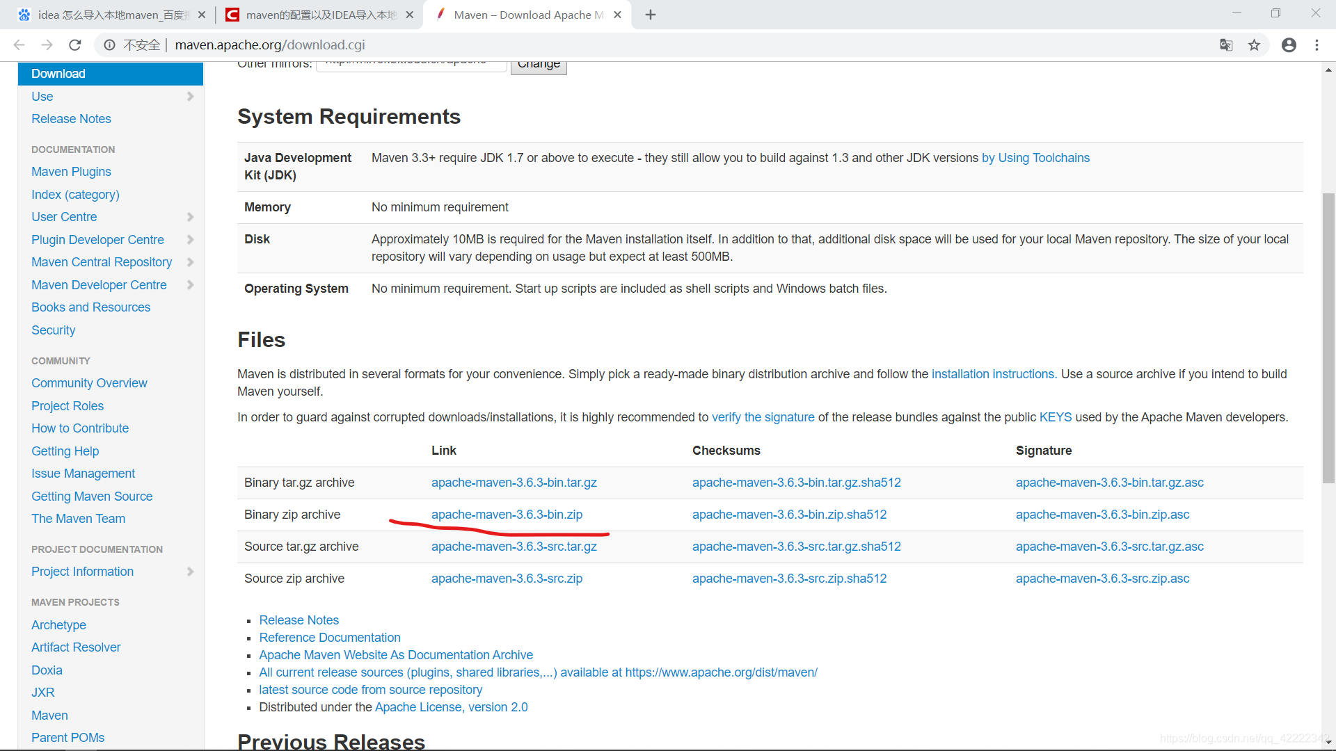Click the Change mirror button
Screen dimensions: 1336x751
tap(539, 65)
